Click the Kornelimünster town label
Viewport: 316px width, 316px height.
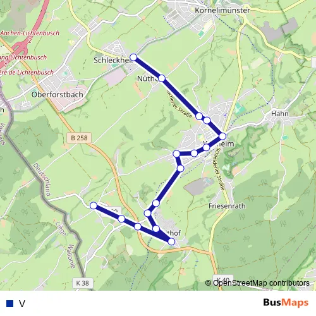[222, 10]
